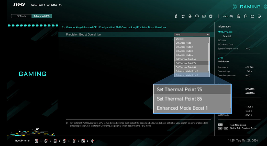This screenshot has height=146, width=267.
Task: Choose Enabled in PBO dropdown list
Action: point(191,39)
